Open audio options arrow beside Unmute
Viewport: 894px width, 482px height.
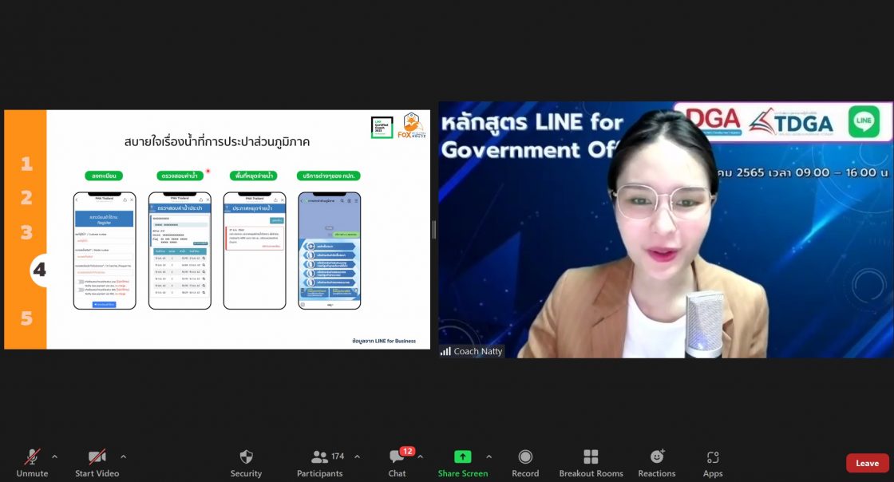point(55,456)
